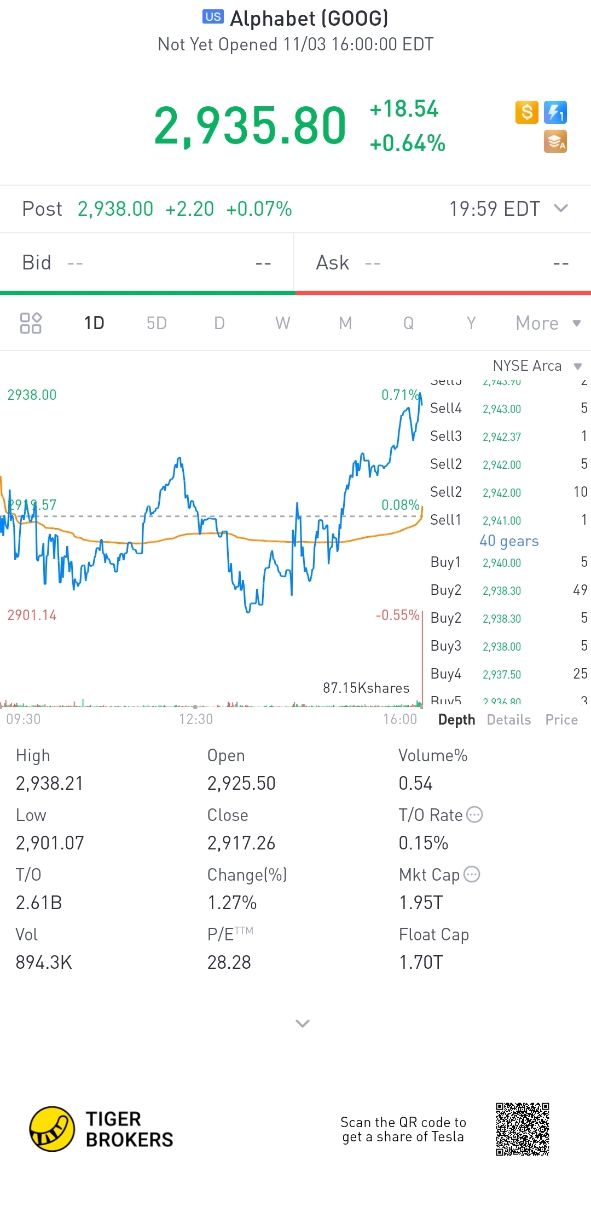This screenshot has width=591, height=1212.
Task: Open the chart layout grid icon
Action: click(31, 323)
